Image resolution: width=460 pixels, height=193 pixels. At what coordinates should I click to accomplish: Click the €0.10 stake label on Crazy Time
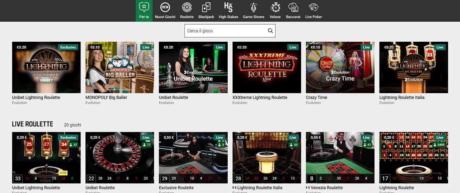coord(315,47)
